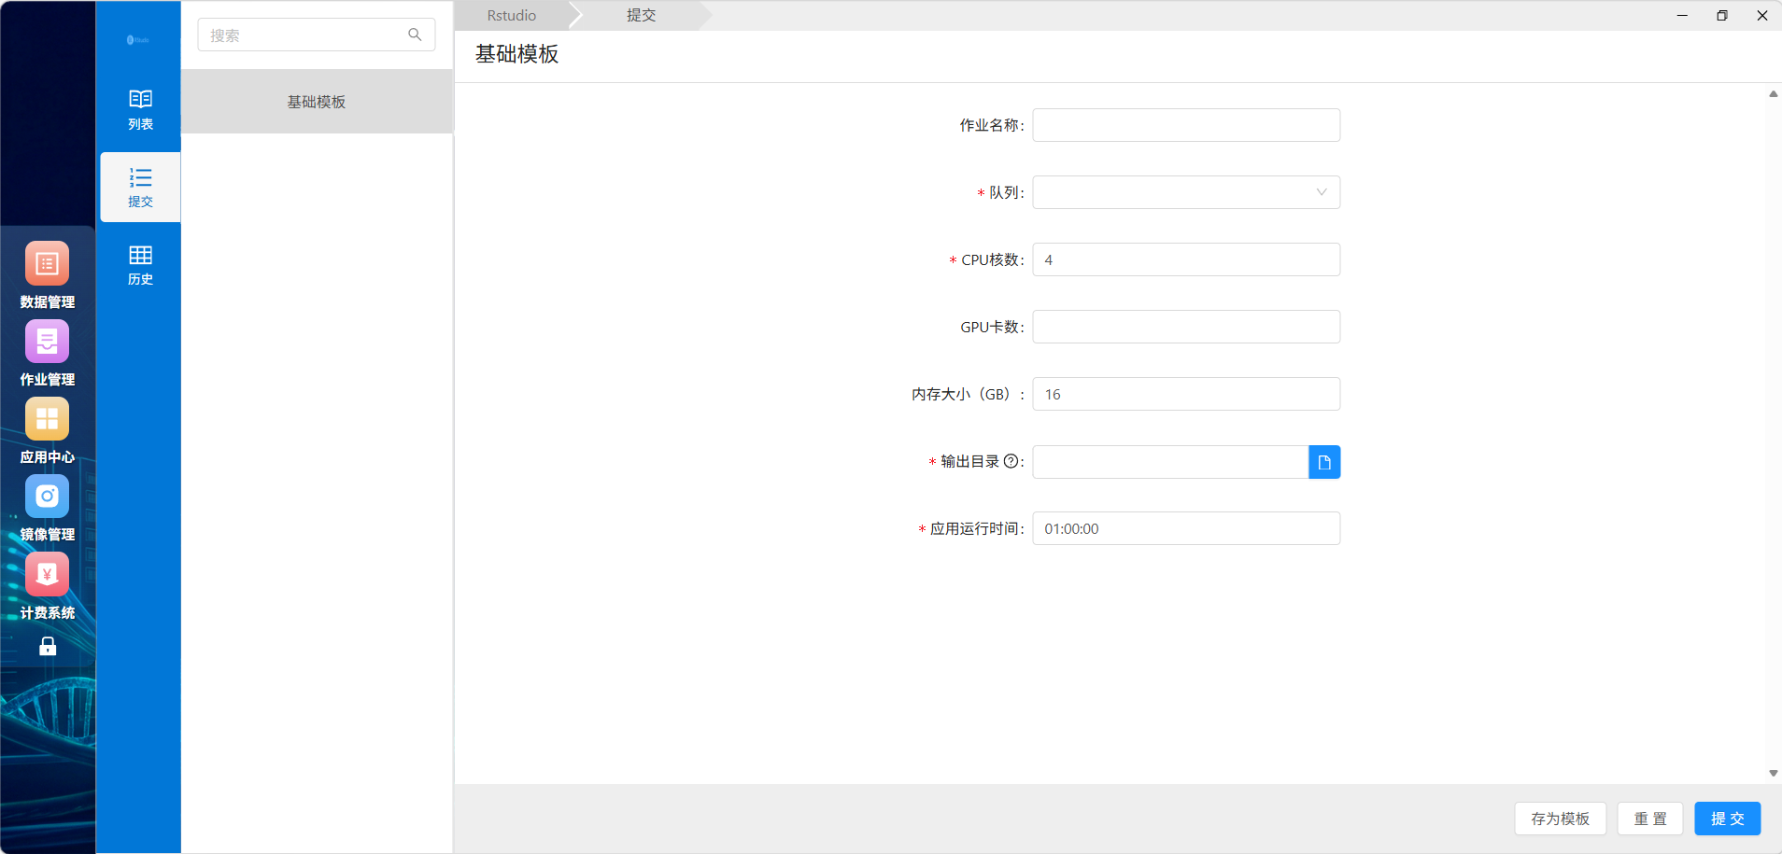This screenshot has width=1782, height=854.
Task: Click the Rstudio breadcrumb tab
Action: (x=512, y=15)
